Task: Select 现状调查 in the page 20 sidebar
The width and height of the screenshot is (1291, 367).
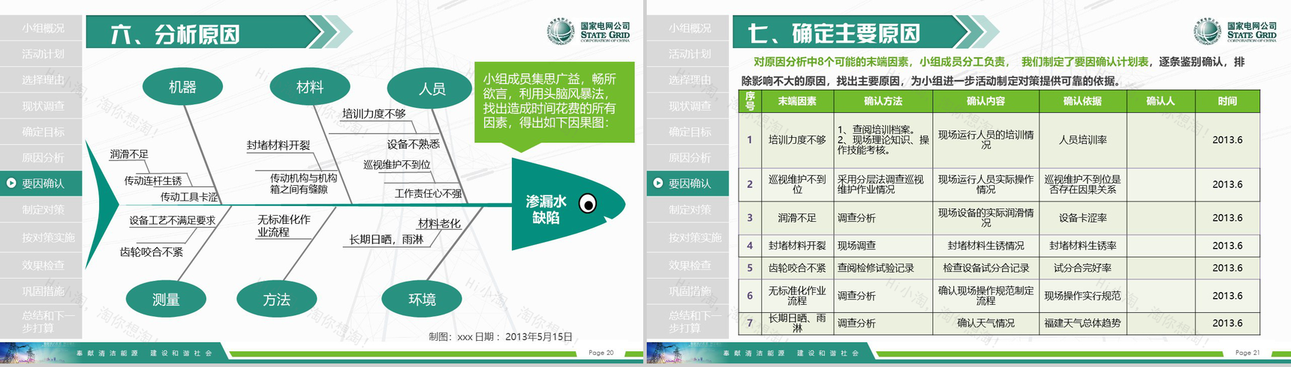Action: pos(41,106)
